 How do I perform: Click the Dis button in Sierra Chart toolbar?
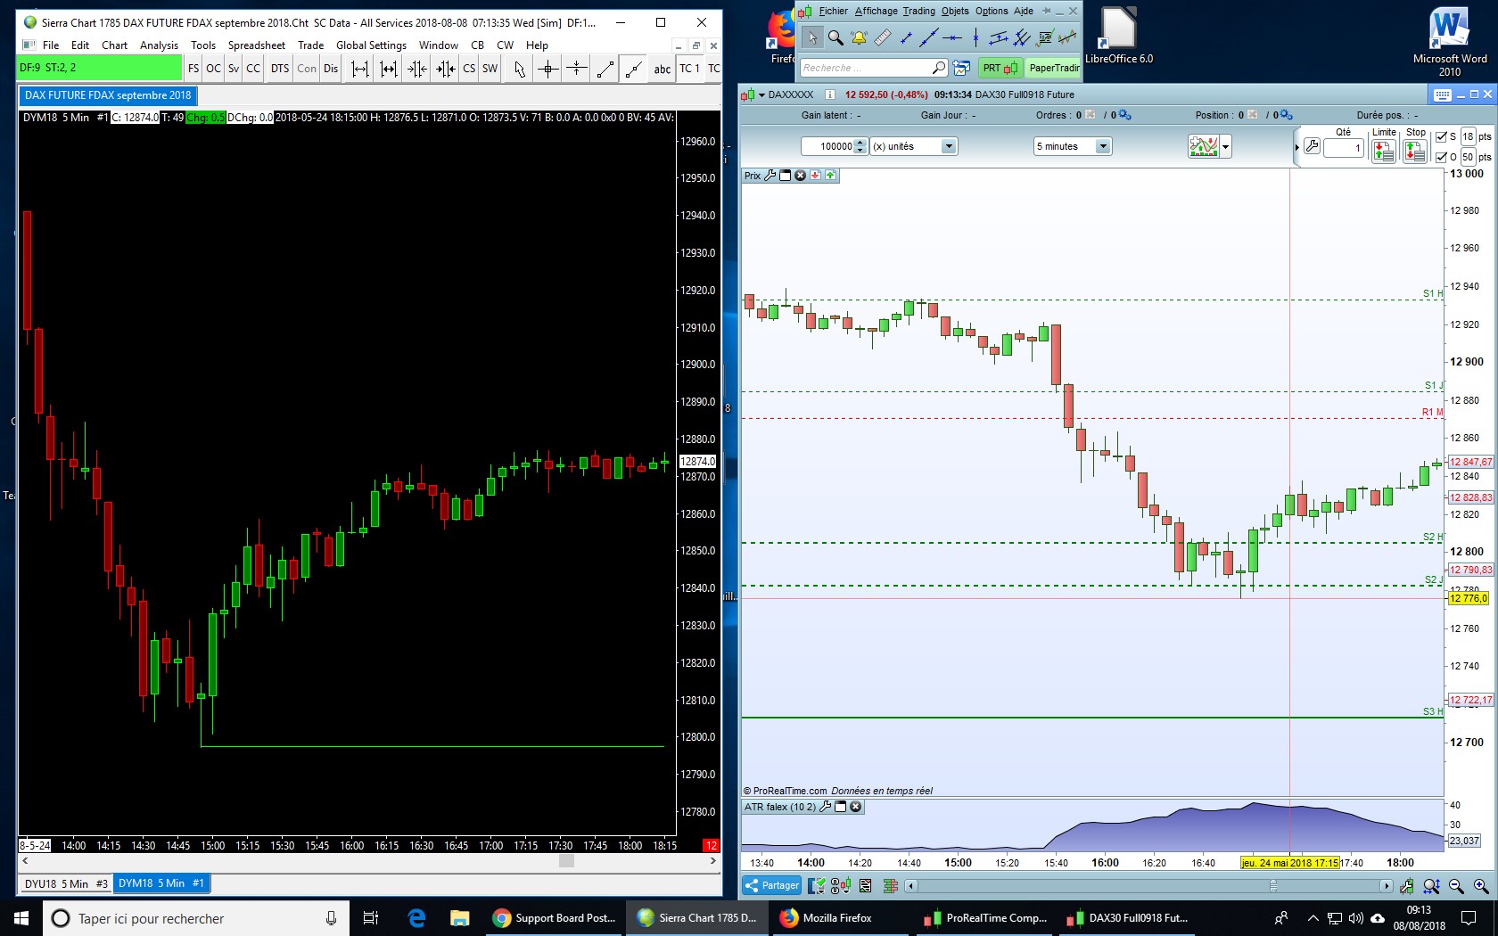[x=331, y=69]
